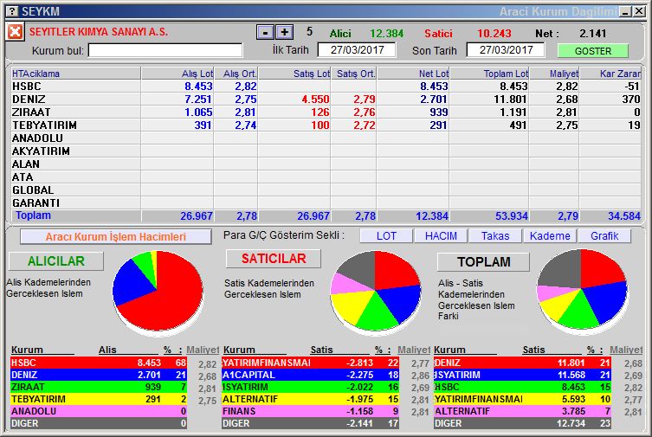Image resolution: width=652 pixels, height=437 pixels.
Task: Click the red X icon beside company name
Action: (15, 32)
